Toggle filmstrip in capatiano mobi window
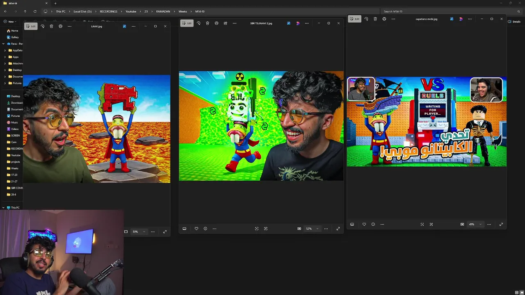 pos(352,224)
